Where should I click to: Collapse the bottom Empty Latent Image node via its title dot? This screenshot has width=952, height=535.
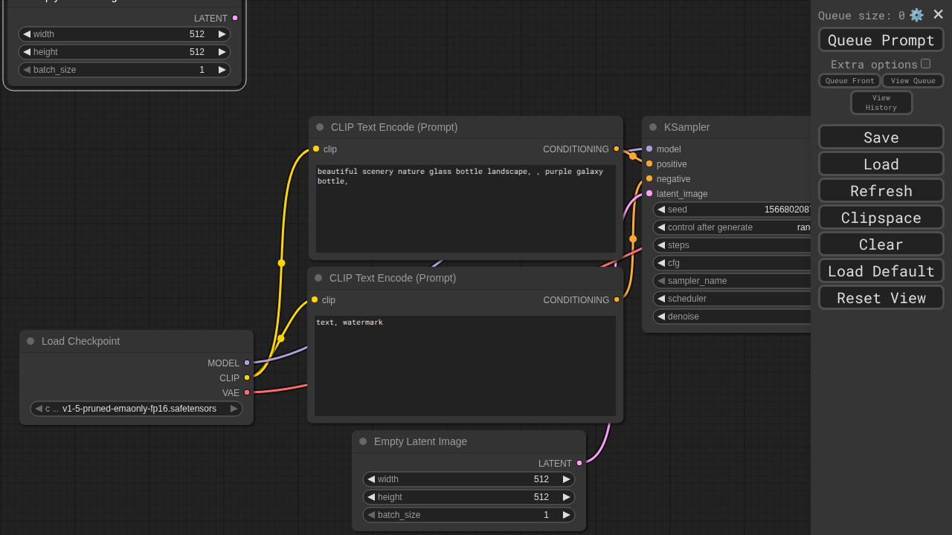pyautogui.click(x=363, y=441)
